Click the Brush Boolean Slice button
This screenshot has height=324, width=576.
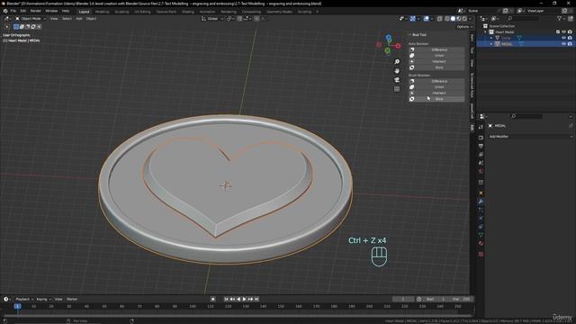tap(436, 99)
